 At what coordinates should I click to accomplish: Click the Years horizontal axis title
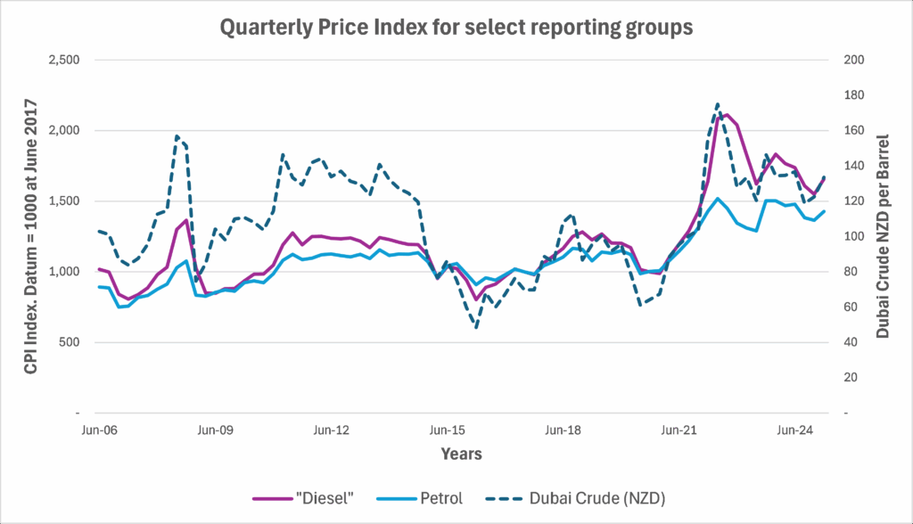tap(460, 454)
